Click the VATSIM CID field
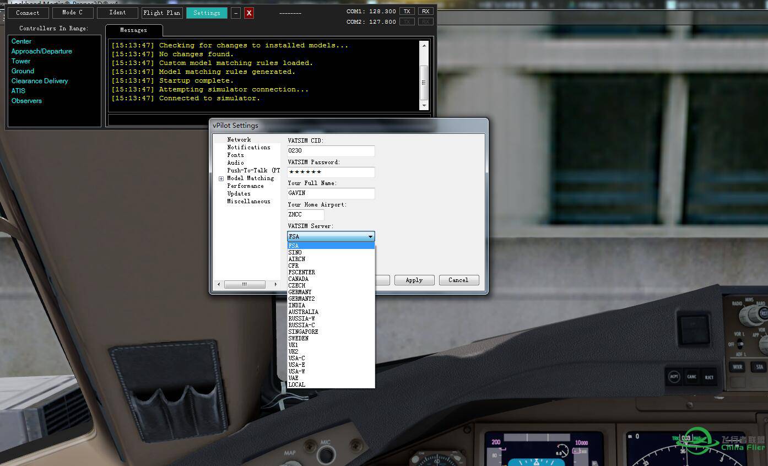 tap(331, 150)
